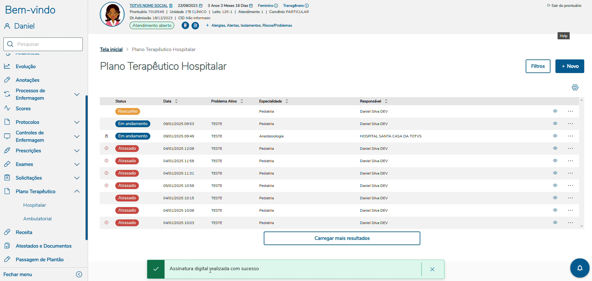The width and height of the screenshot is (592, 281).
Task: Dismiss the digital signature success notification
Action: (x=432, y=269)
